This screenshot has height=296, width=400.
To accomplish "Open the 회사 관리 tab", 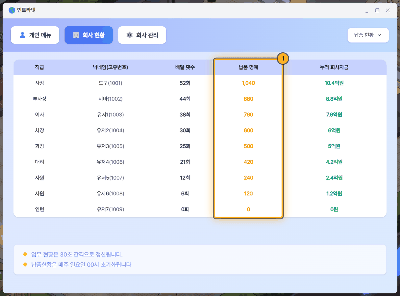I will (142, 35).
